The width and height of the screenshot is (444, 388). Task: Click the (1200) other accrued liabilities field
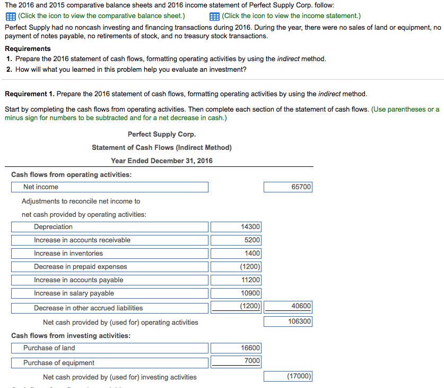point(236,307)
